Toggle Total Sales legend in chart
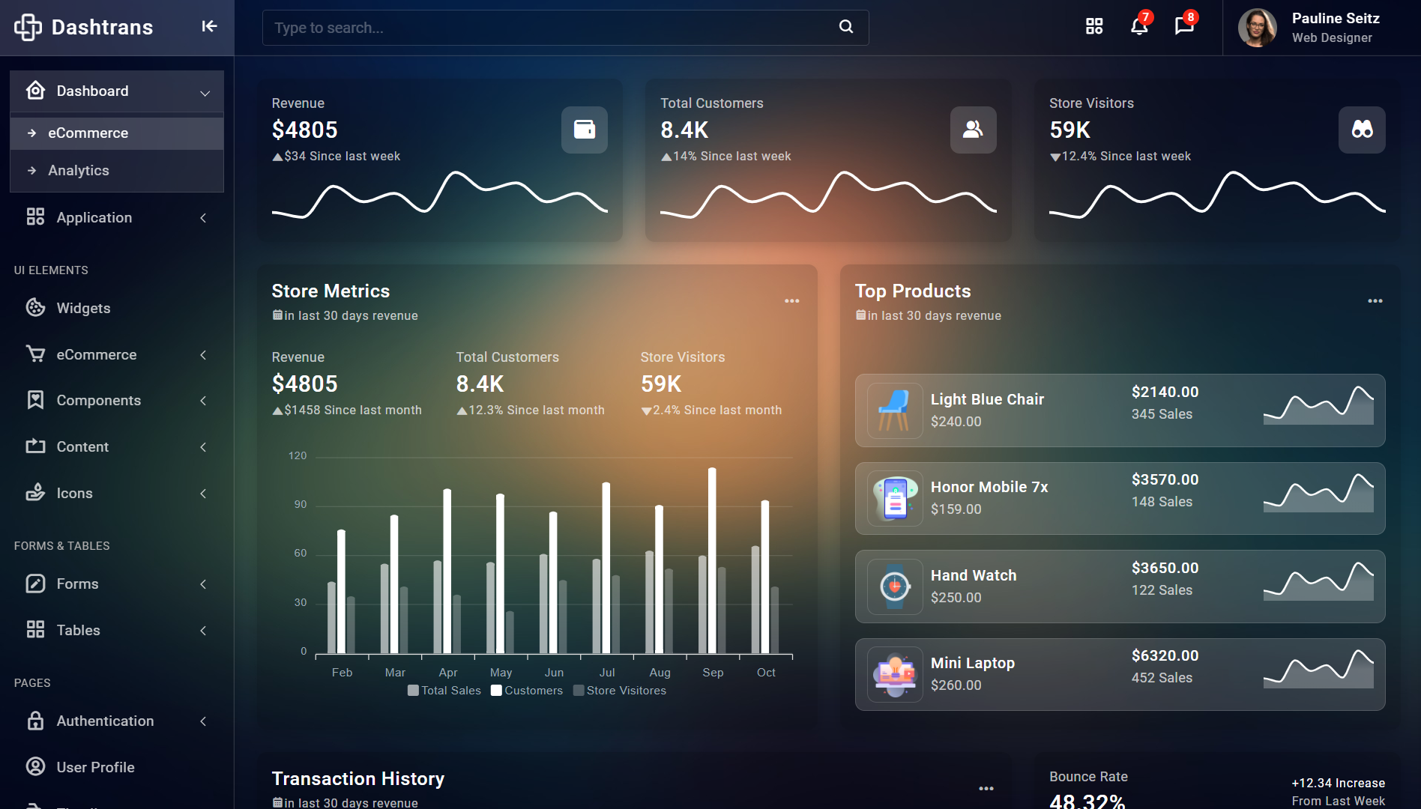The width and height of the screenshot is (1421, 809). tap(444, 691)
